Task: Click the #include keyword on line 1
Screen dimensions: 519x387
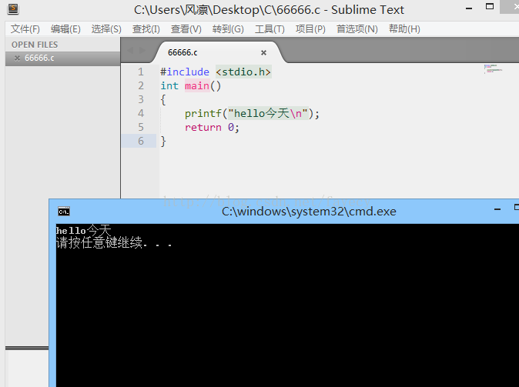Action: point(185,72)
